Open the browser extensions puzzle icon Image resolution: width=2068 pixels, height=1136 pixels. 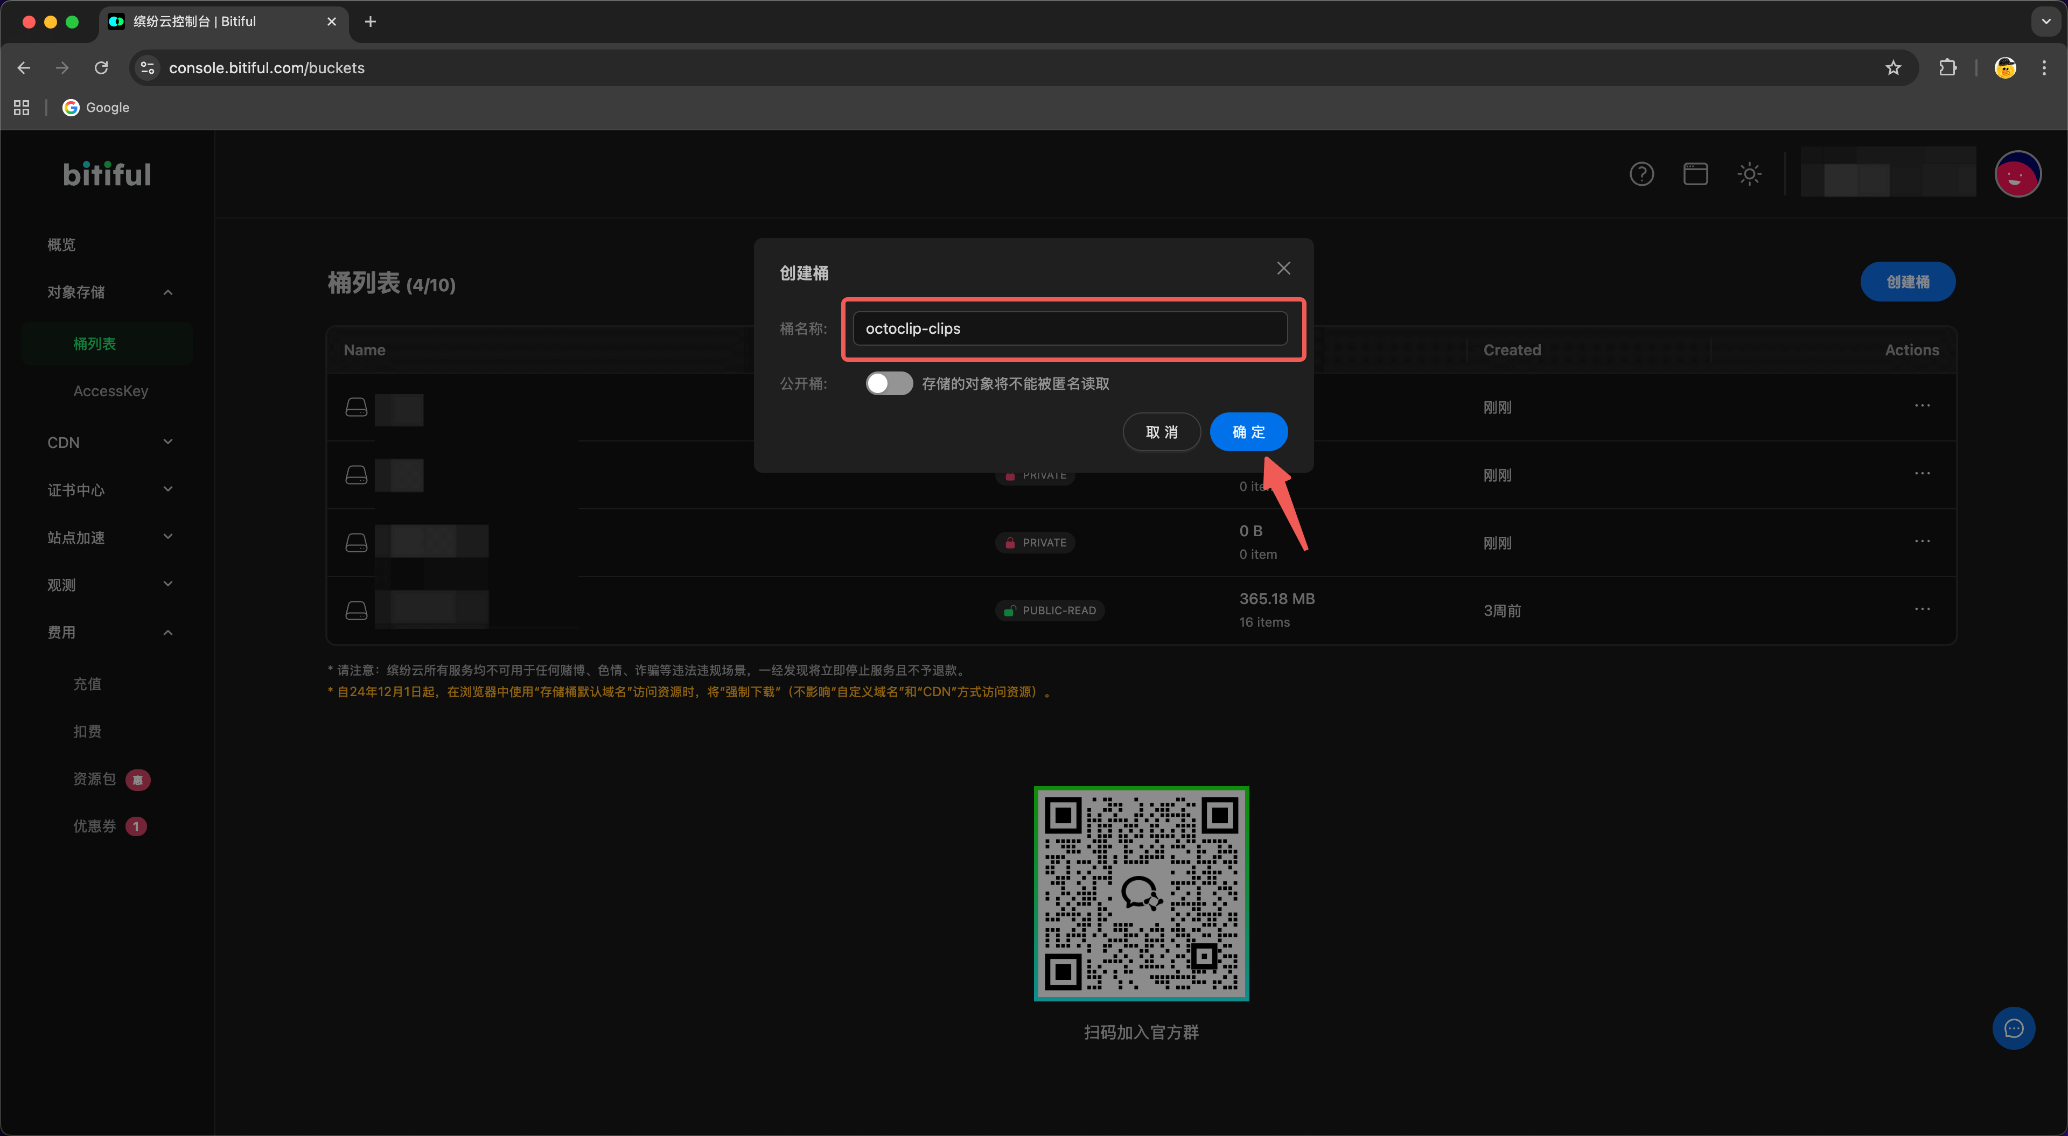click(x=1947, y=67)
